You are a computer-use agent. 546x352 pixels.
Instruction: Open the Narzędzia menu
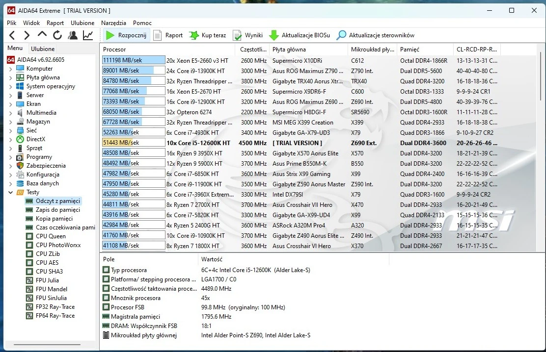[113, 23]
